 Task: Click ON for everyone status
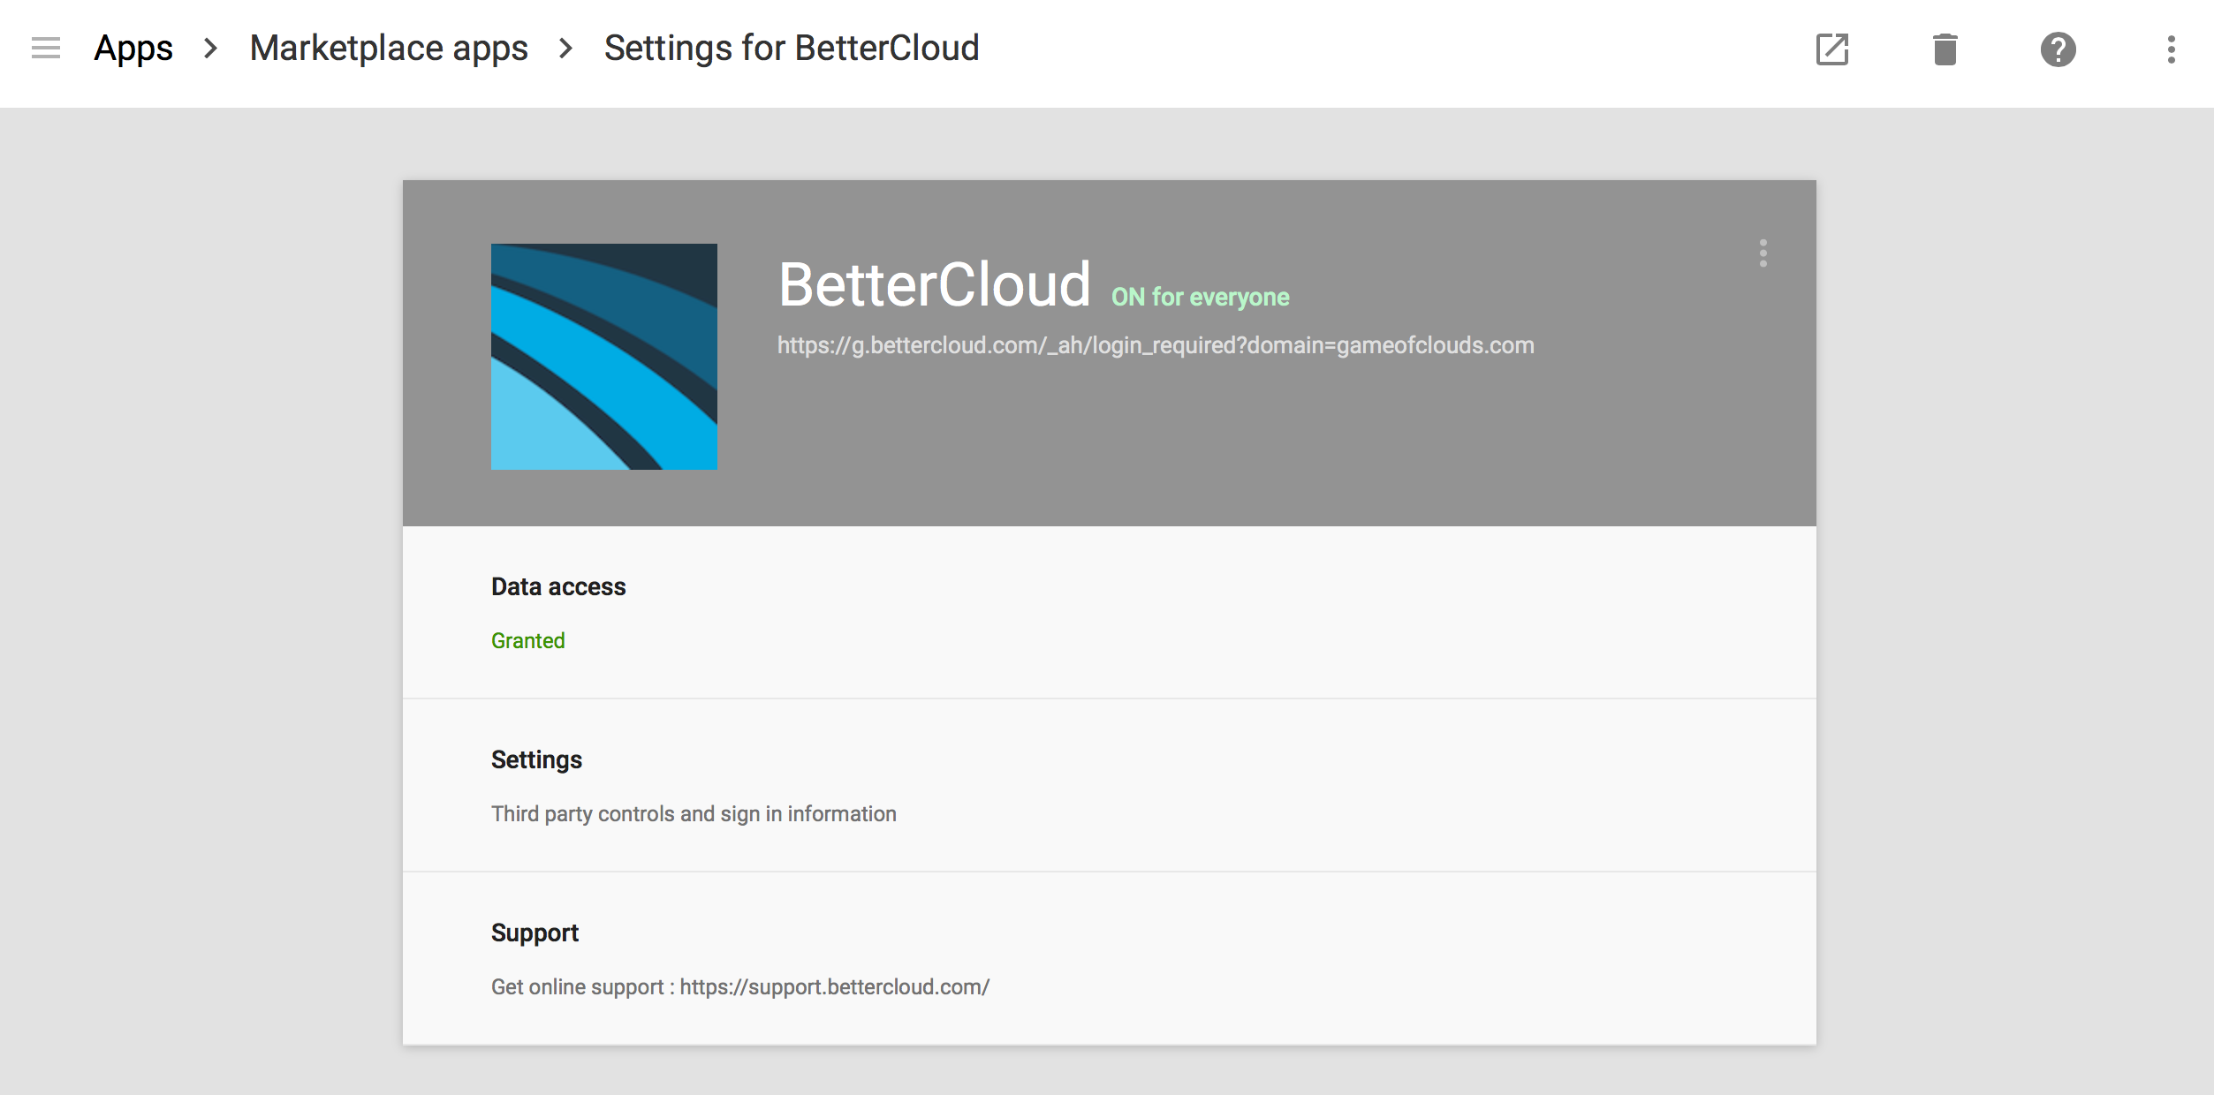[1200, 297]
